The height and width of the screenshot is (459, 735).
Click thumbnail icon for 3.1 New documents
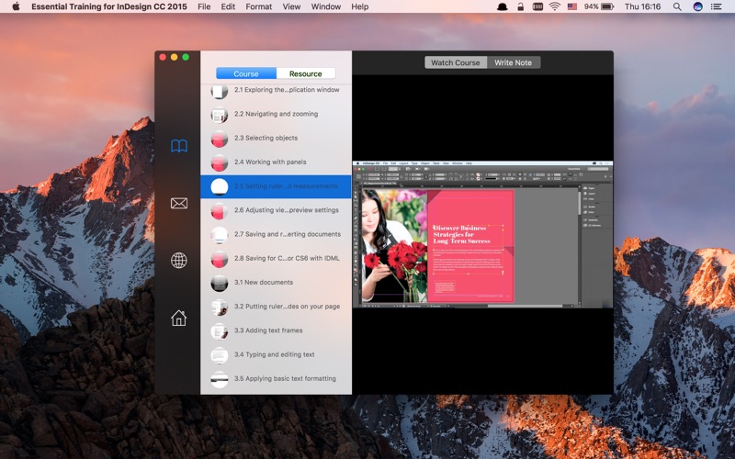[x=219, y=283]
